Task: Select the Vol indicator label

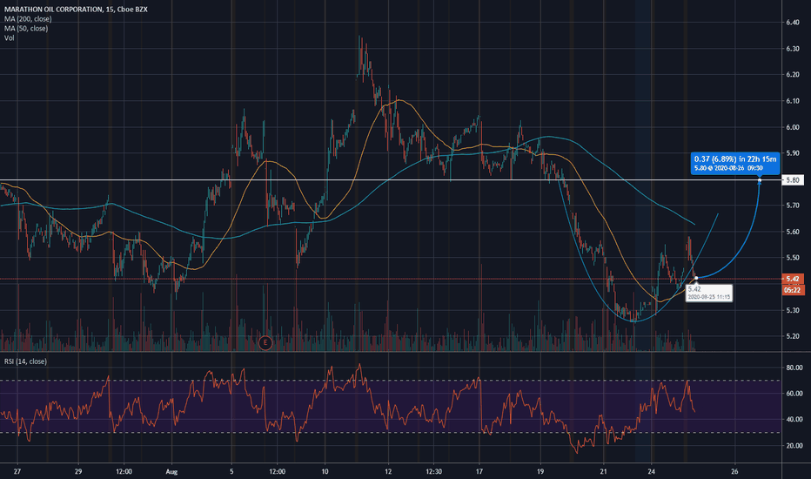Action: [10, 37]
